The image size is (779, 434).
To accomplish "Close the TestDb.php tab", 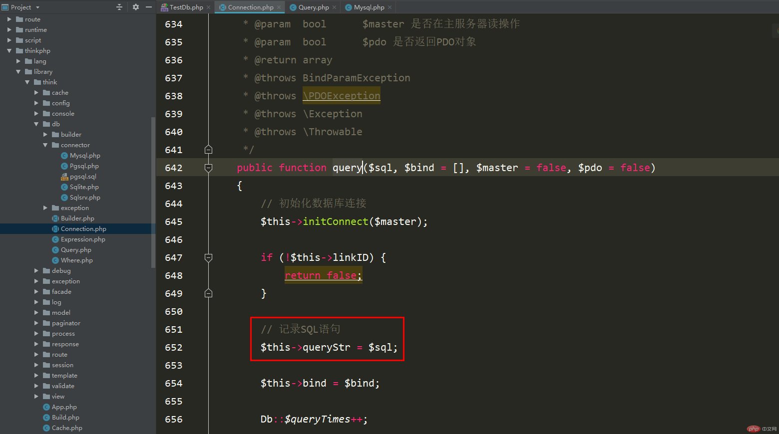I will click(x=209, y=7).
